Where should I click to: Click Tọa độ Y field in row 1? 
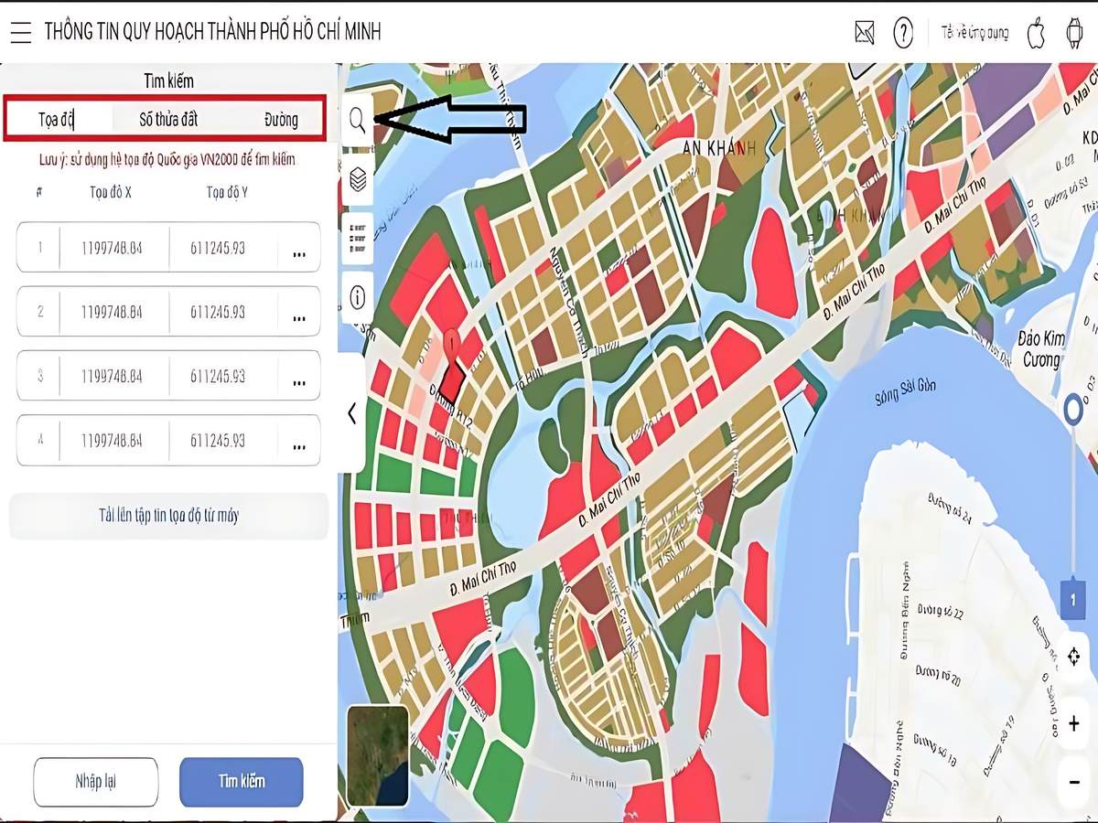click(x=222, y=248)
